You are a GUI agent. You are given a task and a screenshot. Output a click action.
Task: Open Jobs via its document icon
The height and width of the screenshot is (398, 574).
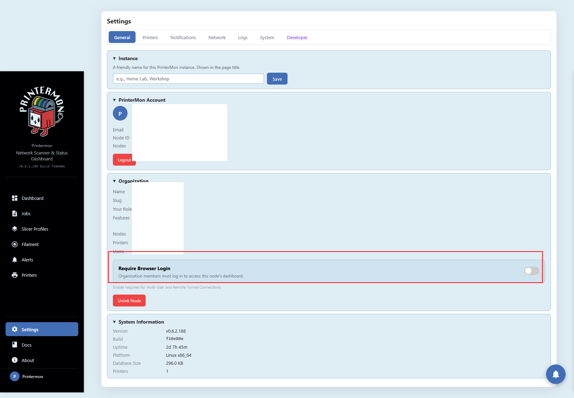pos(15,214)
